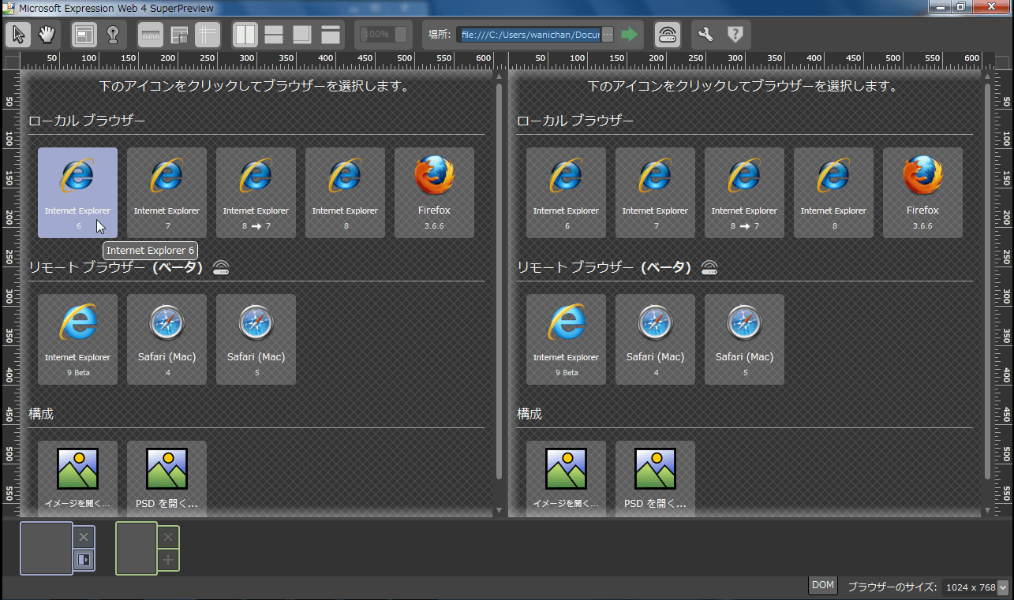Screen dimensions: 1014x600
Task: Select Internet Explorer 6 in left pane
Action: [x=77, y=192]
